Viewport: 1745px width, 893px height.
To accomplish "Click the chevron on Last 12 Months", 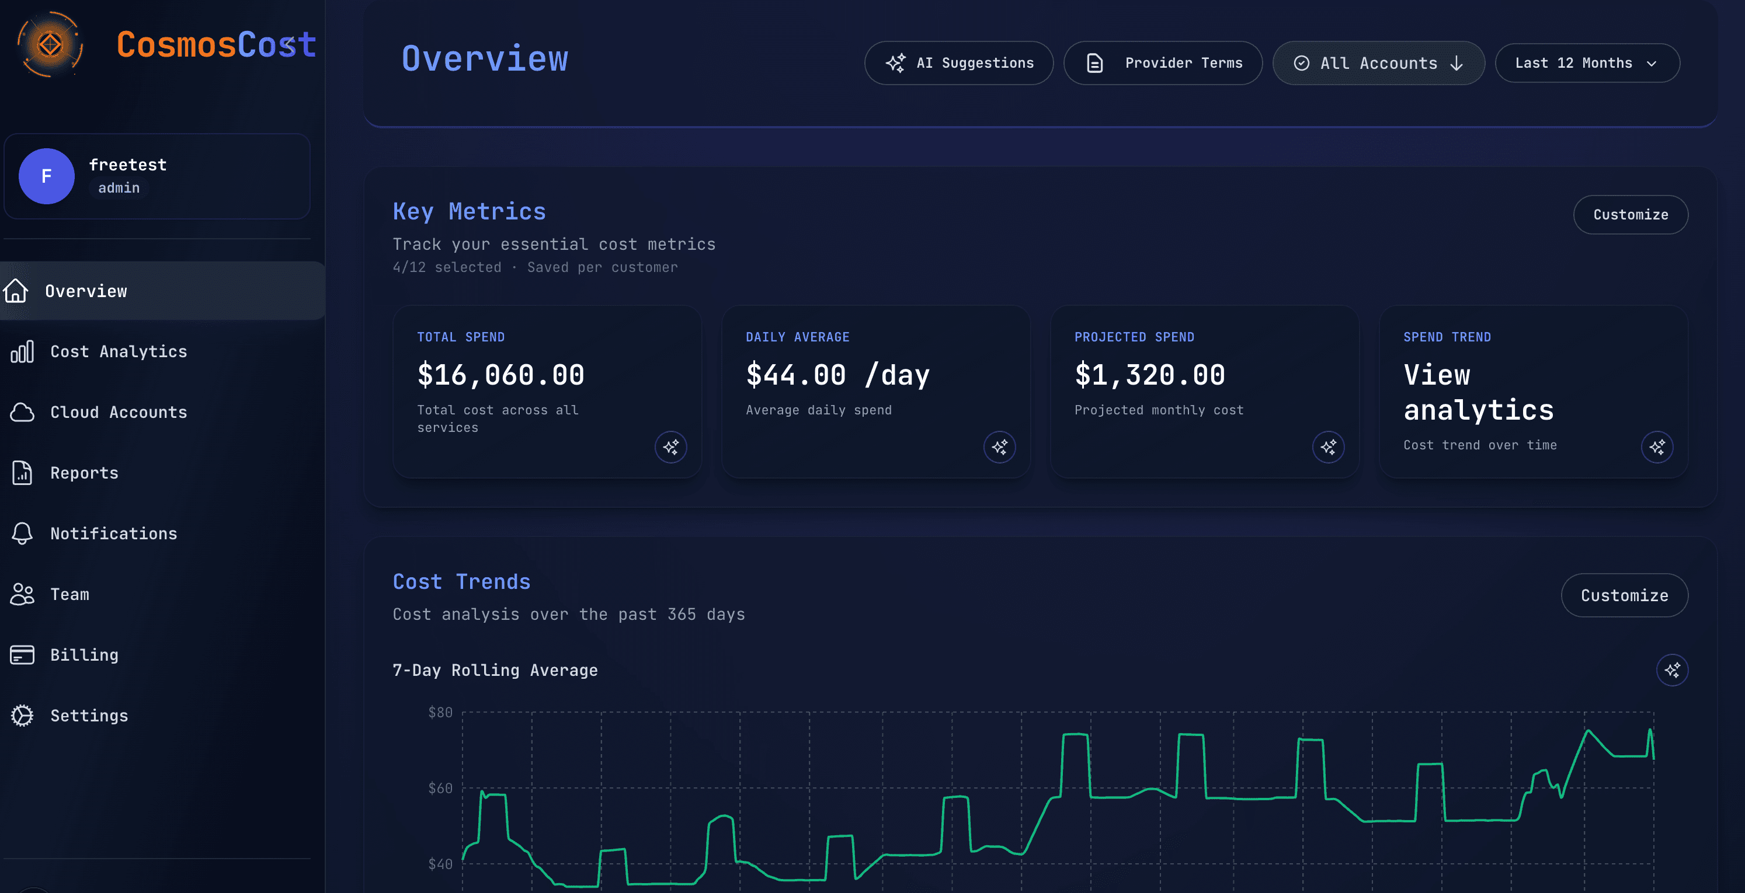I will [x=1651, y=63].
